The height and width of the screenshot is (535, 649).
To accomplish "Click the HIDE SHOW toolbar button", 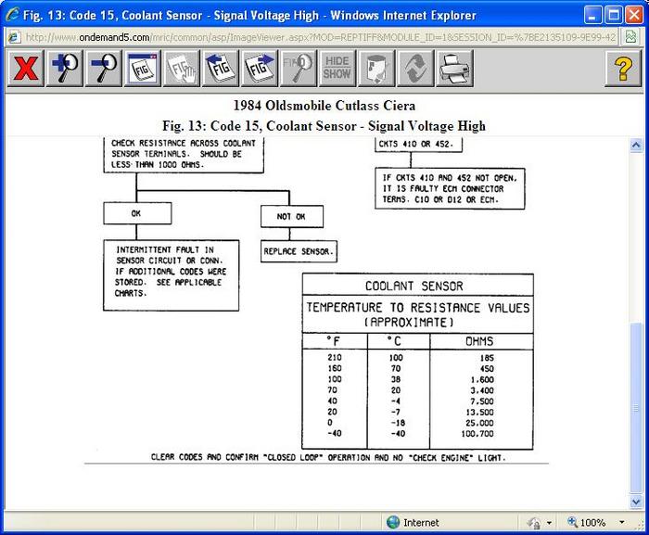I will coord(337,69).
